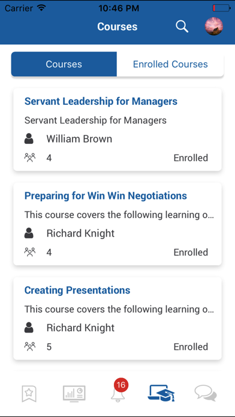Open the chat bubbles icon
235x417 pixels.
206,393
